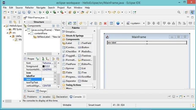Viewport: 196px width, 110px height.
Task: Open the Declaration tab
Action: click(x=60, y=97)
